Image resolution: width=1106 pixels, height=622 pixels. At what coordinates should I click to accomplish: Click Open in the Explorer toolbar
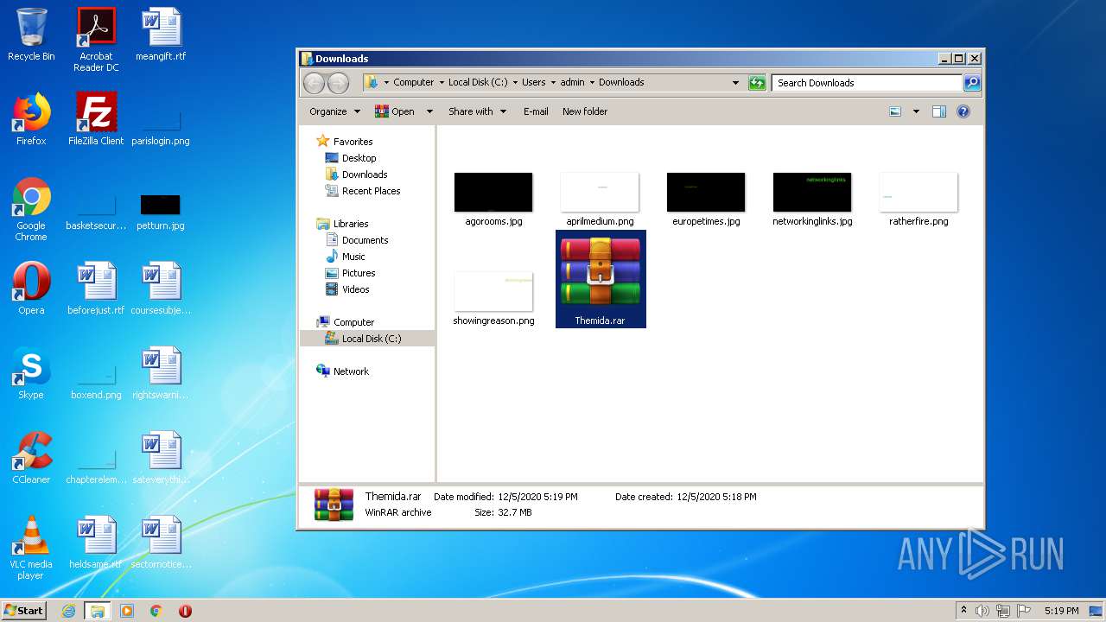[x=395, y=111]
